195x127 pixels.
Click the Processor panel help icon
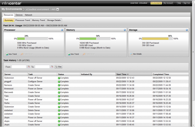tap(62, 30)
